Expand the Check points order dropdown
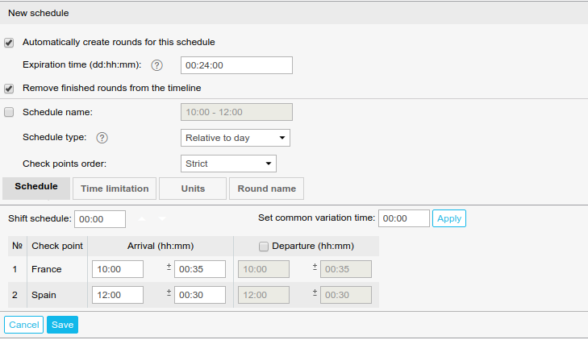588x340 pixels. pyautogui.click(x=228, y=164)
